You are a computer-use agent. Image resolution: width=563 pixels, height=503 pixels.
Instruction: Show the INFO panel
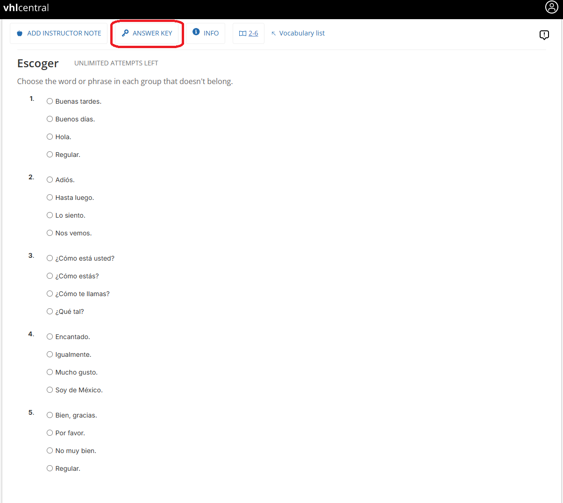pyautogui.click(x=206, y=33)
